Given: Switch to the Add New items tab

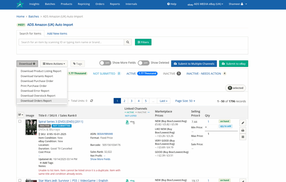Looking at the screenshot, I should tap(57, 34).
